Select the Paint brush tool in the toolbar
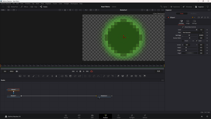Image resolution: width=211 pixels, height=119 pixels. coord(33,76)
